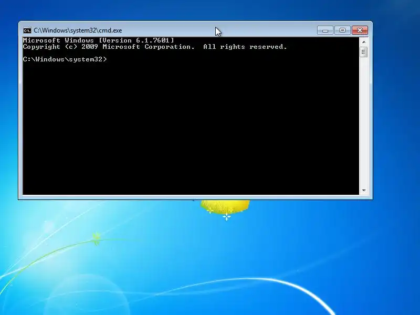Click the C:\Windows\system32> prompt line
The image size is (420, 315).
point(65,59)
